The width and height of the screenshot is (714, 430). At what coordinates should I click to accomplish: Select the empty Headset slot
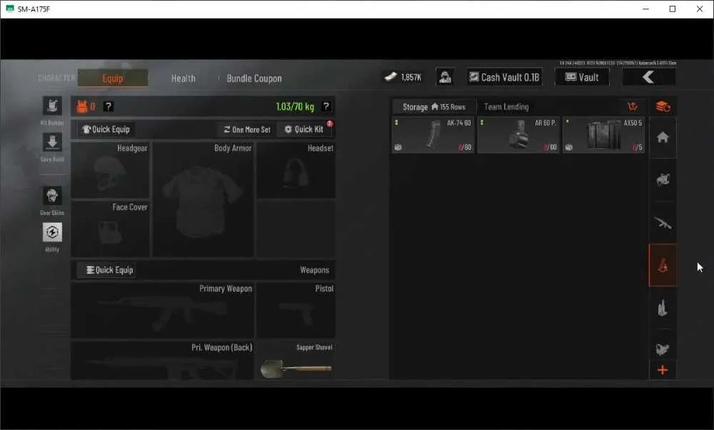click(x=296, y=170)
